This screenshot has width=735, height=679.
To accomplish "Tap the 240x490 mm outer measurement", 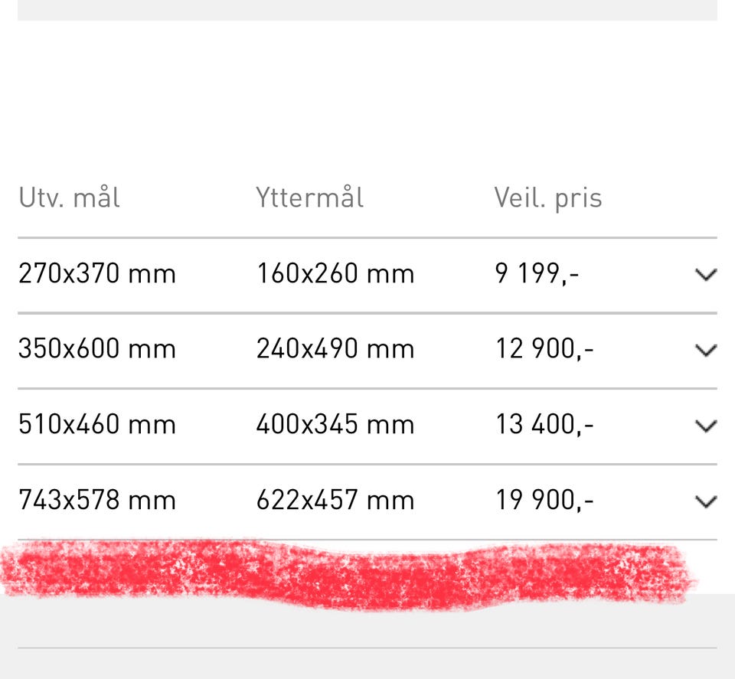I will click(x=335, y=349).
